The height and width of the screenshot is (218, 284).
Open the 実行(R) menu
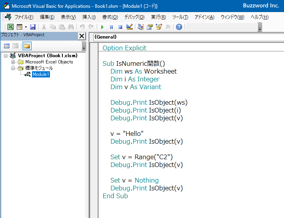pyautogui.click(x=158, y=17)
